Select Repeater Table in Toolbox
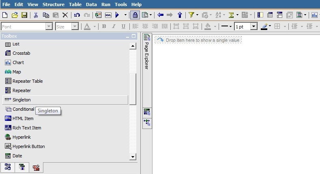 coord(65,81)
